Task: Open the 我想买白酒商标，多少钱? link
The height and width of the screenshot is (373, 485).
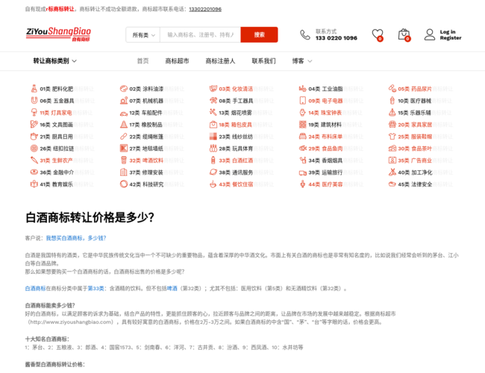Action: [76, 238]
